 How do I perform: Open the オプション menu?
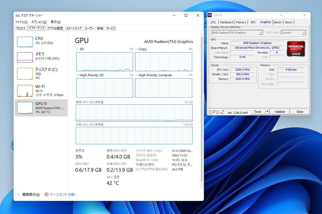[x=39, y=22]
